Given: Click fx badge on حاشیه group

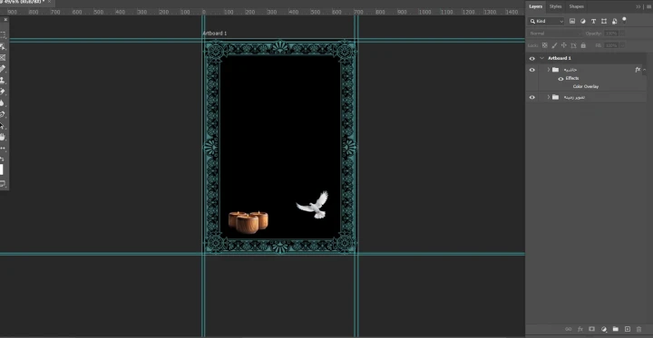Looking at the screenshot, I should (x=638, y=70).
